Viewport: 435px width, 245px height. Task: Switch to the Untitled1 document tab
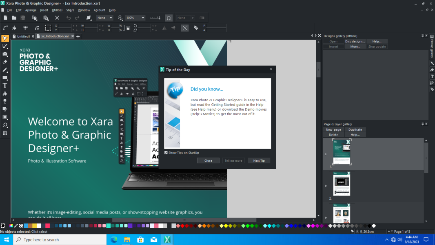tap(23, 36)
